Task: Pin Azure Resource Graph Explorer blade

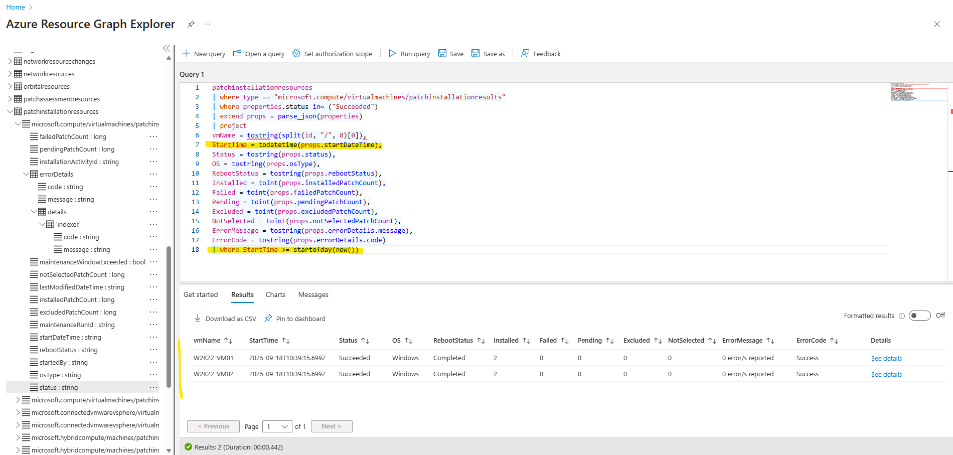Action: [191, 24]
